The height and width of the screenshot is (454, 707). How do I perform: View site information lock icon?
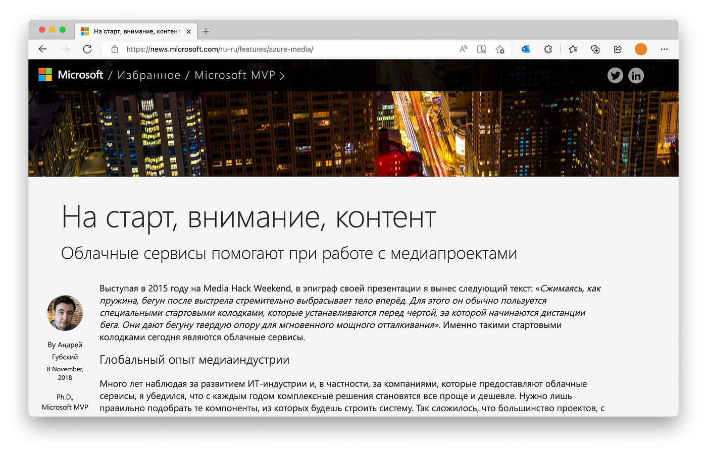[x=115, y=49]
